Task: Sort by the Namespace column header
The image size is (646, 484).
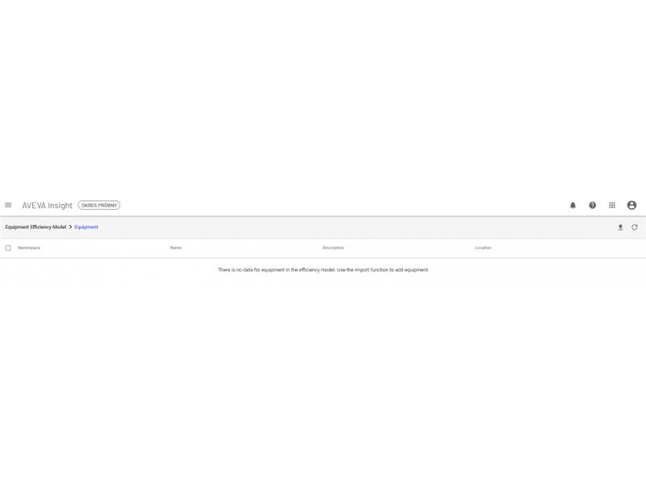Action: pos(29,248)
